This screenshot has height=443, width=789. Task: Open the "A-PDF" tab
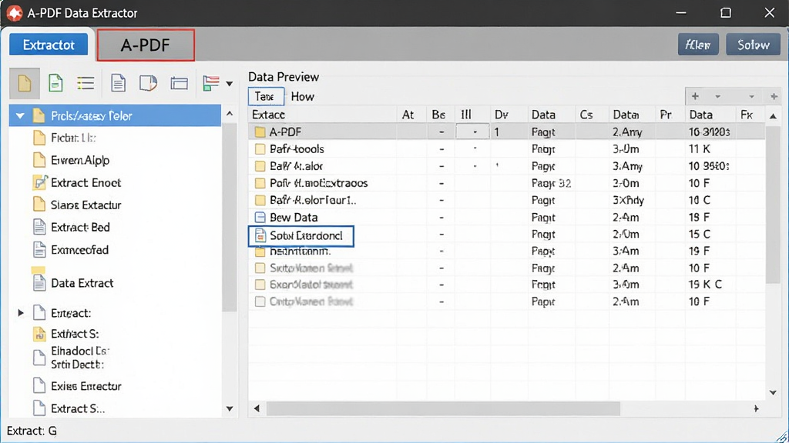click(146, 45)
